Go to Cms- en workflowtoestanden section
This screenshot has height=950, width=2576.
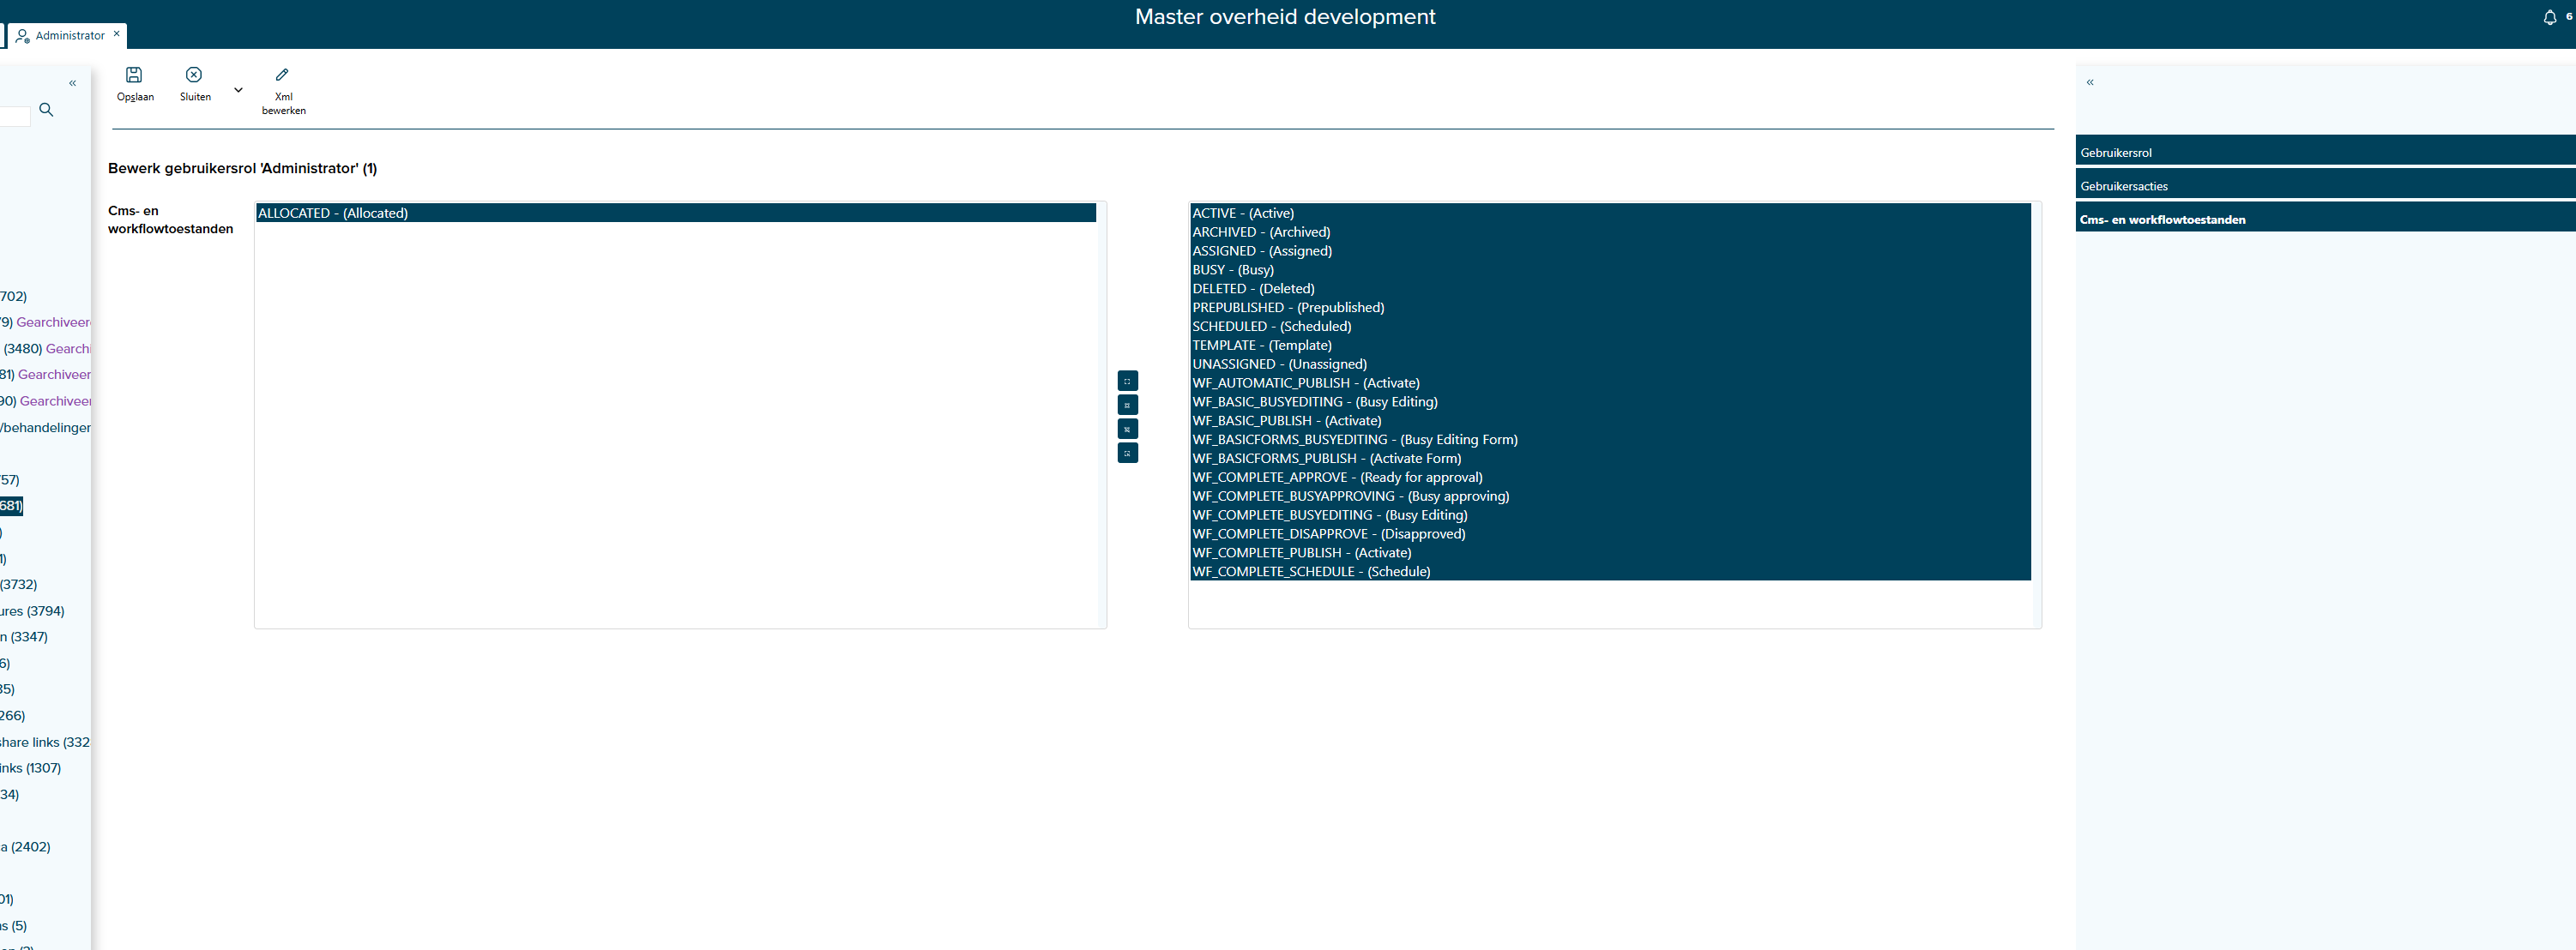point(2162,220)
